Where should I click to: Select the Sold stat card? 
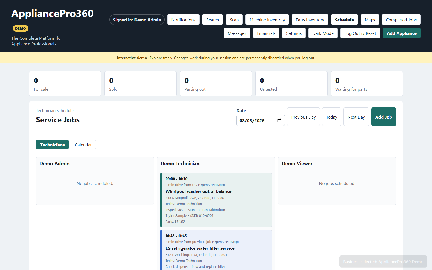click(x=140, y=83)
